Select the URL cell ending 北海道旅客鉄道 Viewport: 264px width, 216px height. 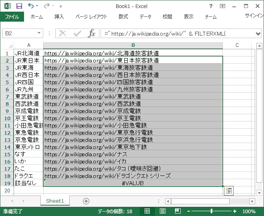click(x=133, y=53)
